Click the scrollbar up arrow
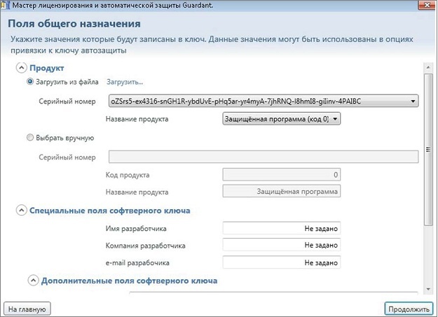The height and width of the screenshot is (317, 438). tap(428, 67)
